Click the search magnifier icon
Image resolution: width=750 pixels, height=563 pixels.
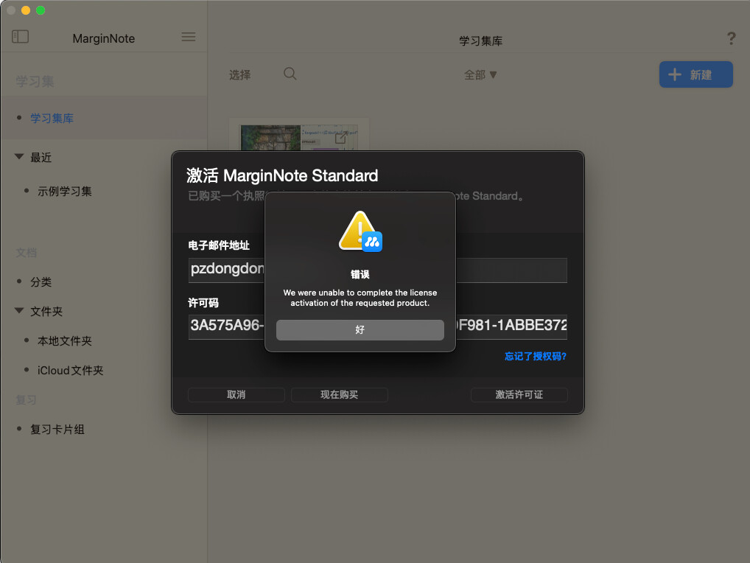290,74
